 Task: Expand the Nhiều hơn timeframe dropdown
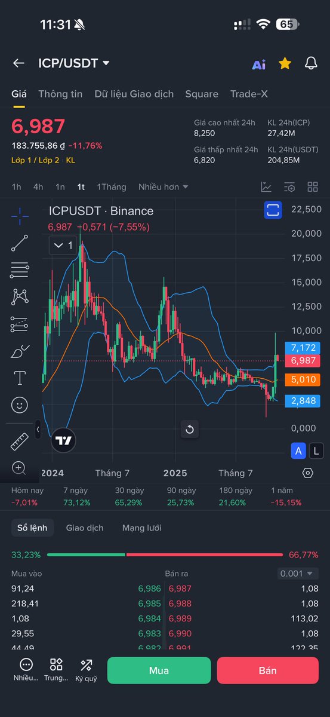tap(164, 187)
